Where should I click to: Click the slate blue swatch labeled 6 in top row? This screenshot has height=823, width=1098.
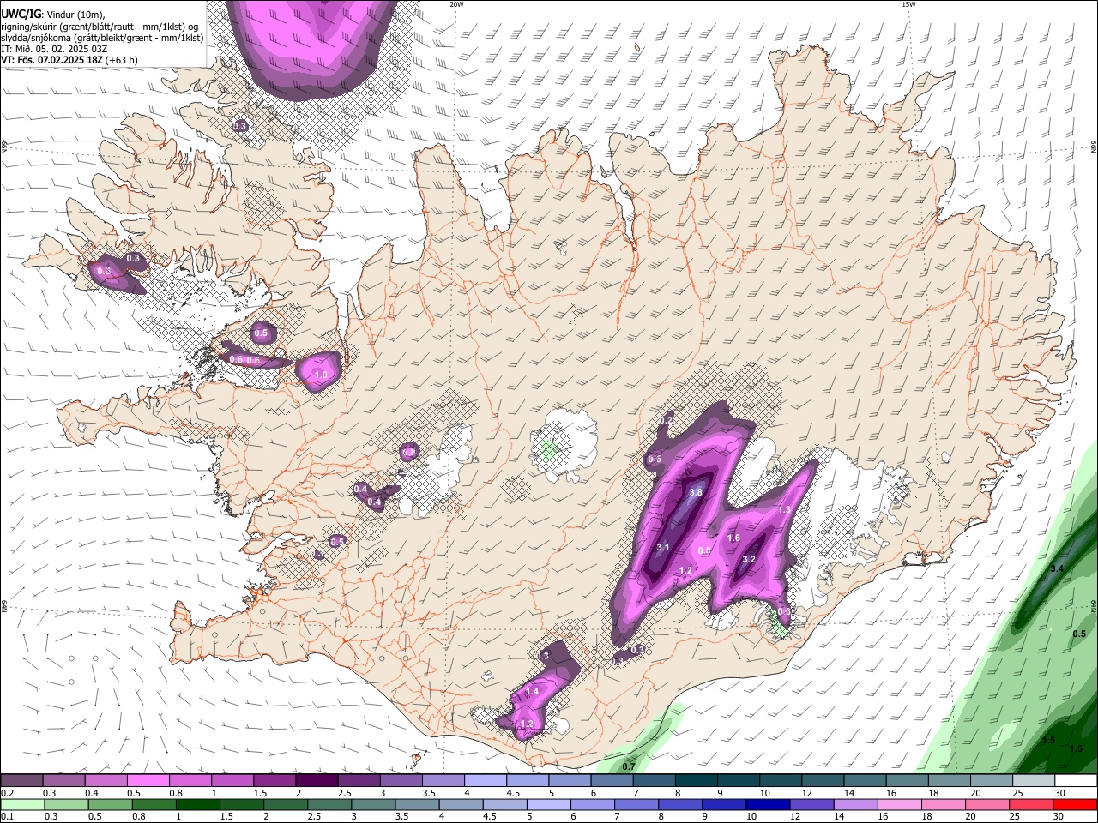[x=612, y=781]
